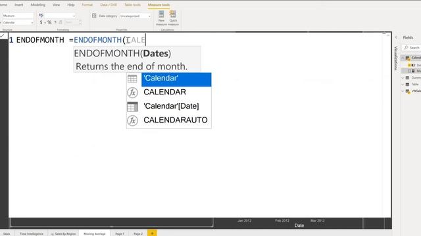Choose 'Calendar' table suggestion
The width and height of the screenshot is (421, 236).
[x=176, y=79]
